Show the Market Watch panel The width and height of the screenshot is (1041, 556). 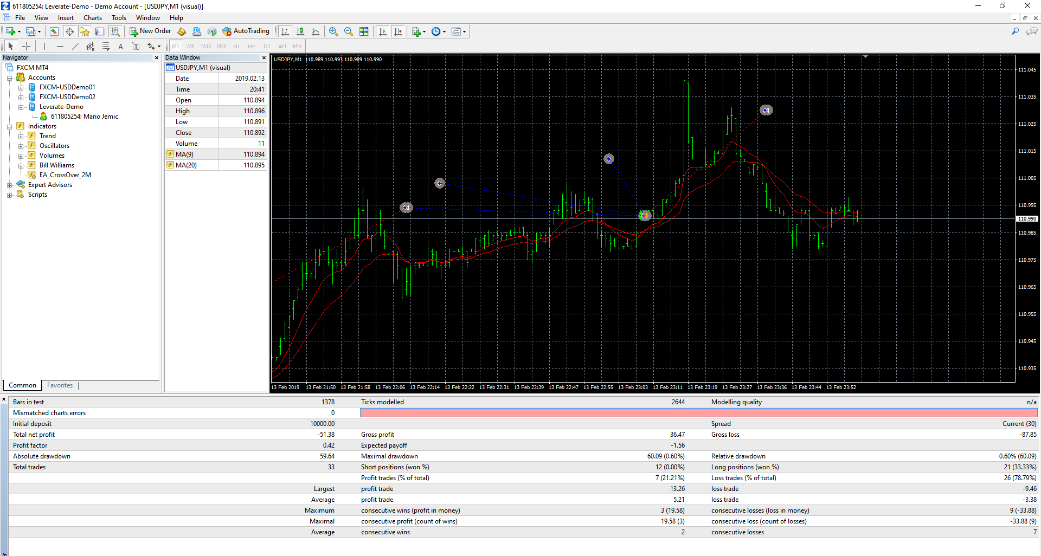(54, 31)
